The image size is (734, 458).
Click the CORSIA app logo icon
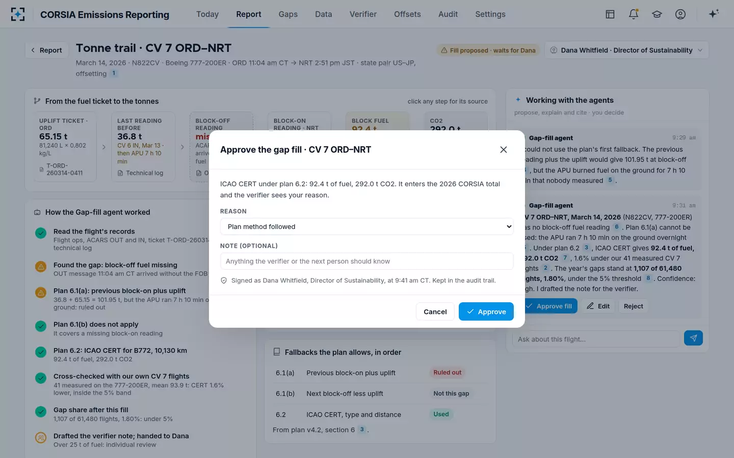pos(18,14)
